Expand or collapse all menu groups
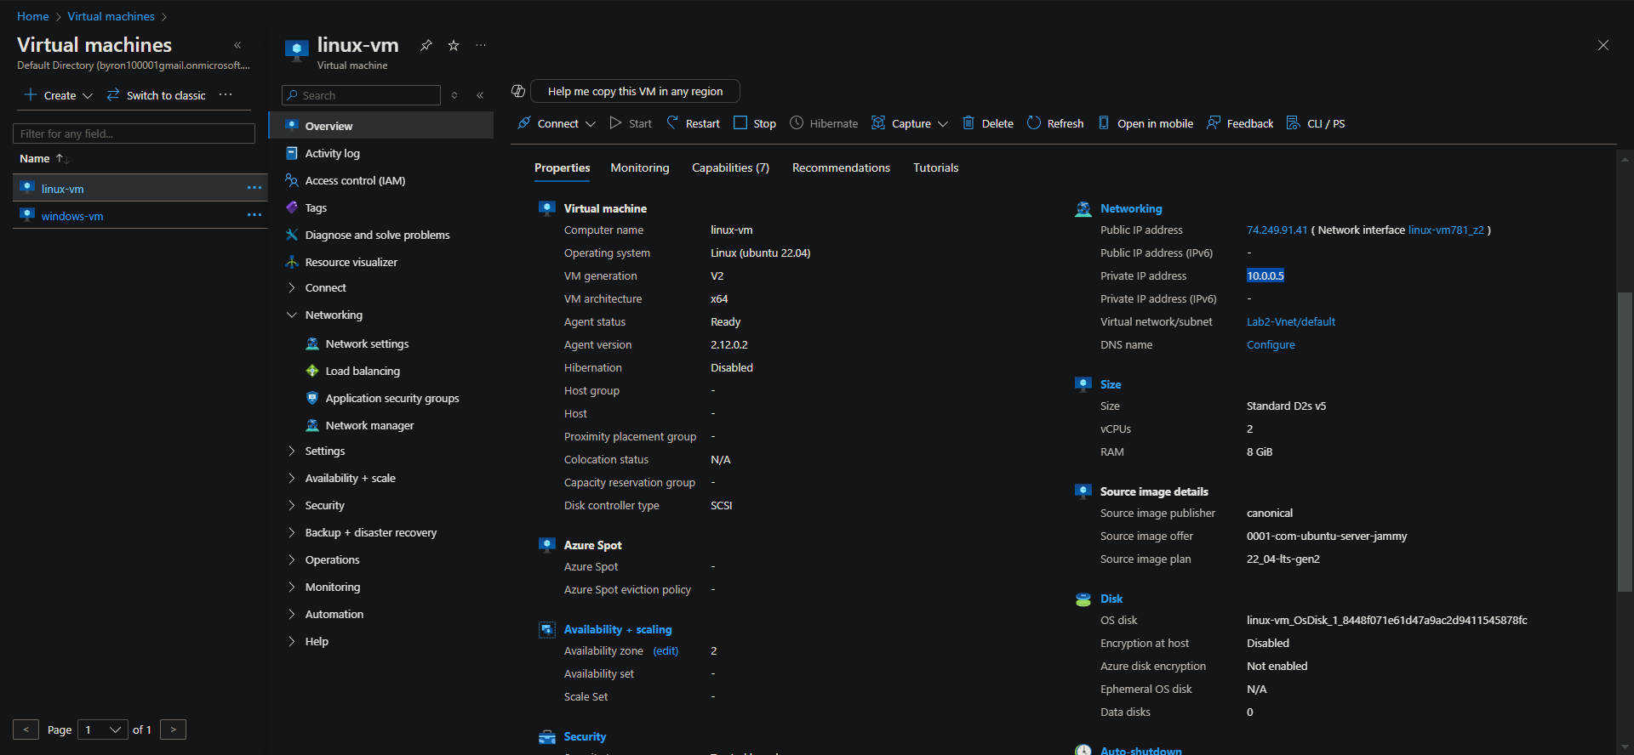The image size is (1634, 755). (454, 95)
